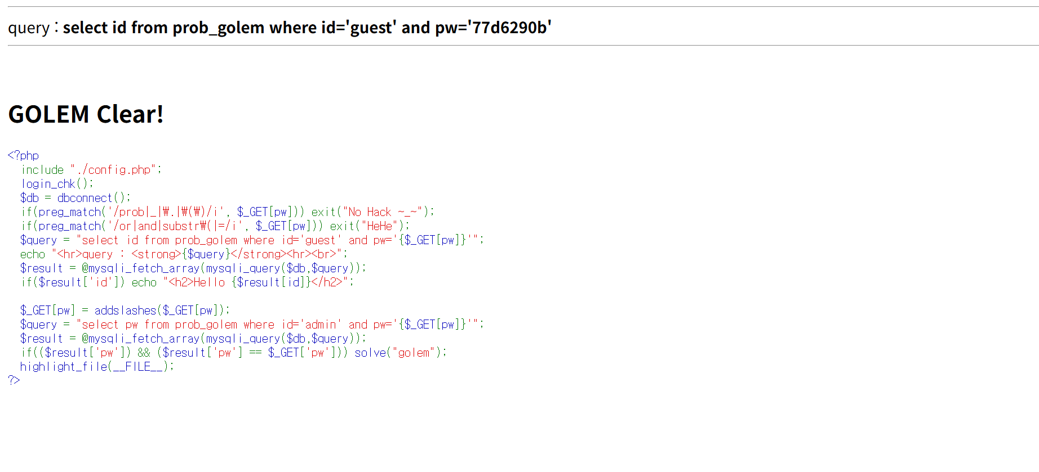This screenshot has width=1039, height=472.
Task: Click the solve("golem") call
Action: click(399, 352)
